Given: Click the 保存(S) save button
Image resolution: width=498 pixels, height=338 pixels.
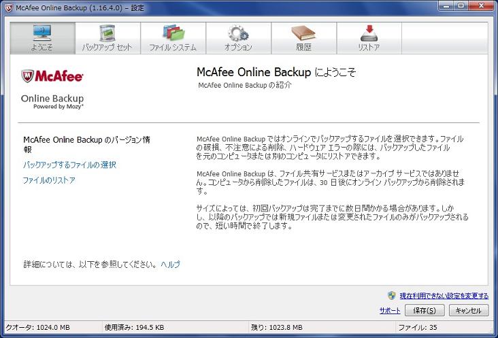Looking at the screenshot, I should (x=425, y=310).
